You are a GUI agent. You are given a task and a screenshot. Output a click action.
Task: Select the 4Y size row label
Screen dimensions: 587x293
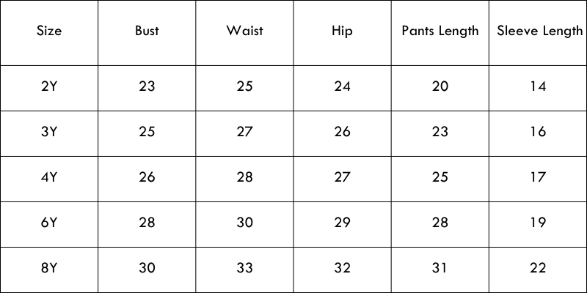(x=49, y=177)
